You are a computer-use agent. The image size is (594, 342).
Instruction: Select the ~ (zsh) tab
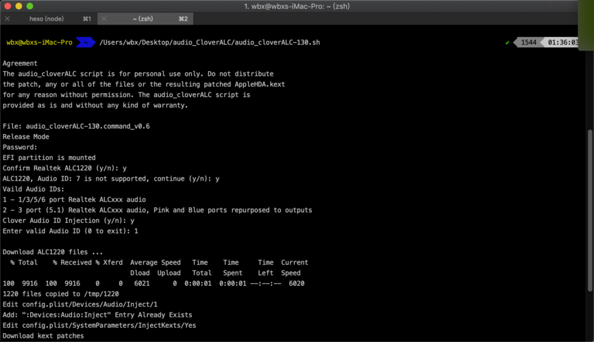(143, 19)
